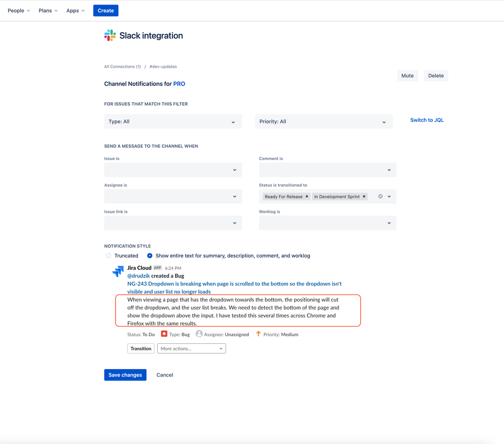This screenshot has height=444, width=504.
Task: Expand the Issue link is dropdown
Action: [x=173, y=223]
